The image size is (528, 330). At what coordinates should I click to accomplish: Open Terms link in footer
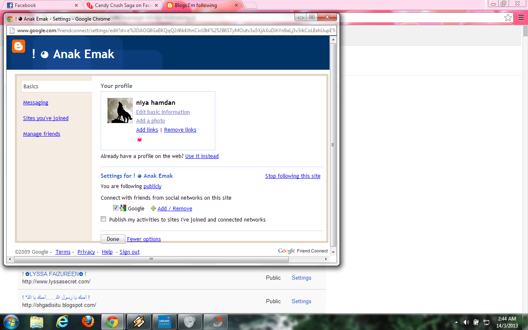[63, 252]
